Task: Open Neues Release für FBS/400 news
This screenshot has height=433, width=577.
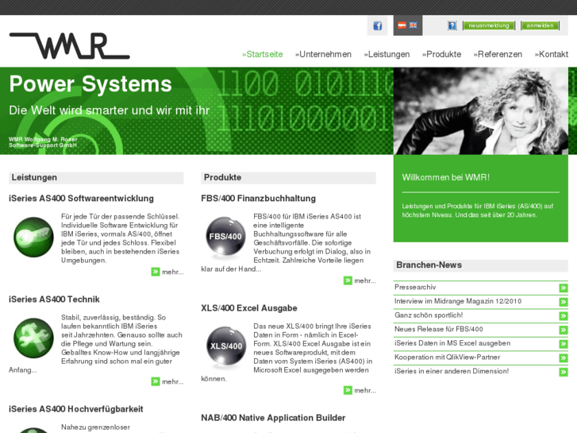Action: click(x=439, y=329)
